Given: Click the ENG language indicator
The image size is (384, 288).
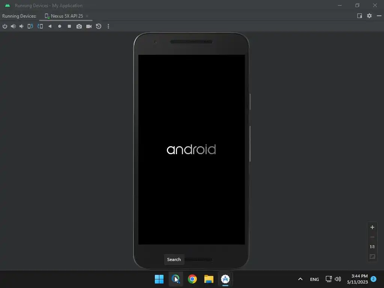Looking at the screenshot, I should pos(315,279).
